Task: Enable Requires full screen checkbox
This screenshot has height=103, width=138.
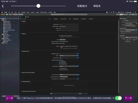Action: pos(60,70)
